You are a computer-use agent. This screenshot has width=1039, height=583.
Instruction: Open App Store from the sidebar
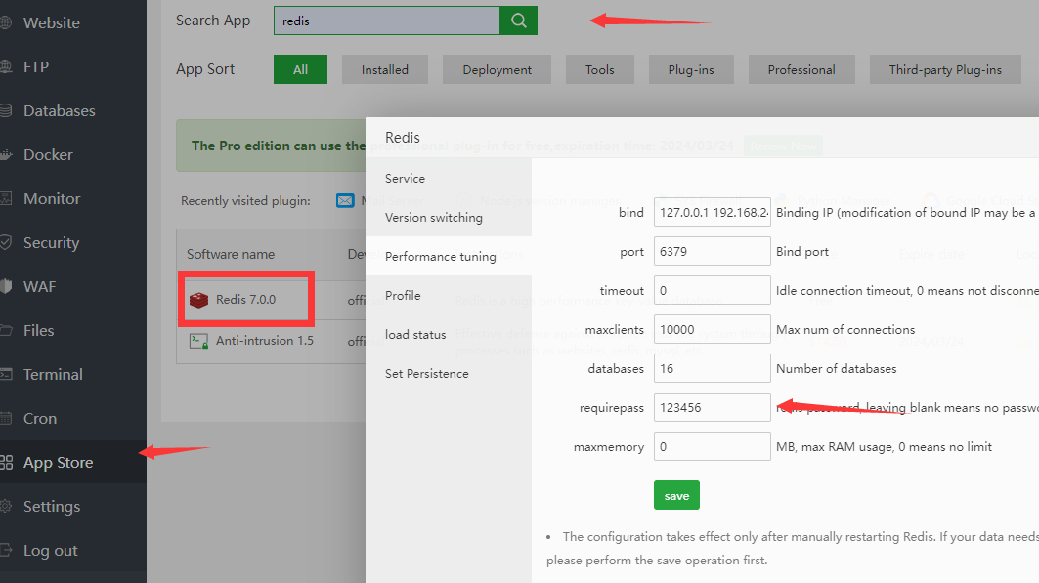tap(58, 463)
